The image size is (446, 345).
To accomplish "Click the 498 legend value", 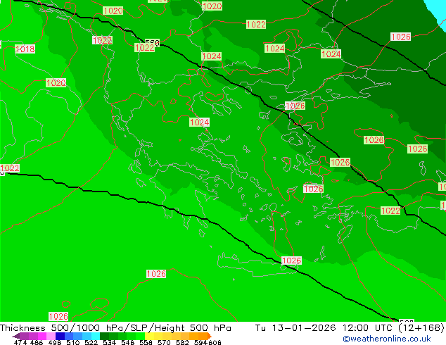I will pyautogui.click(x=55, y=342).
